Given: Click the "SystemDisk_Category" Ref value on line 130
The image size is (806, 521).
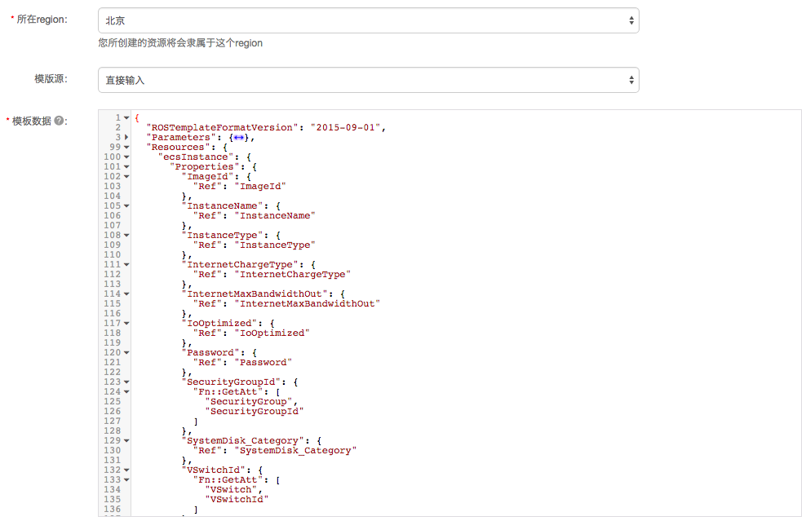Looking at the screenshot, I should 295,450.
